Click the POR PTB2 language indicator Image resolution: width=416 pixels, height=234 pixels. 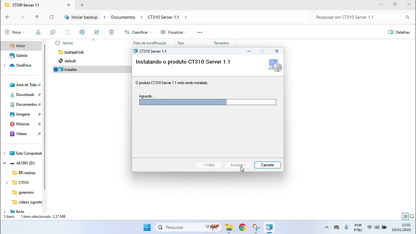[358, 227]
